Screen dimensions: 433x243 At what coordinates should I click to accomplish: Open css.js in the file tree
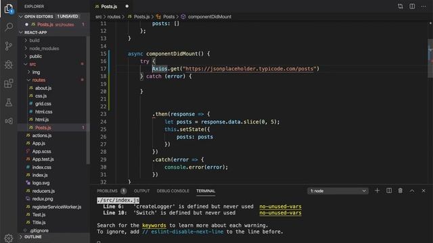point(41,96)
